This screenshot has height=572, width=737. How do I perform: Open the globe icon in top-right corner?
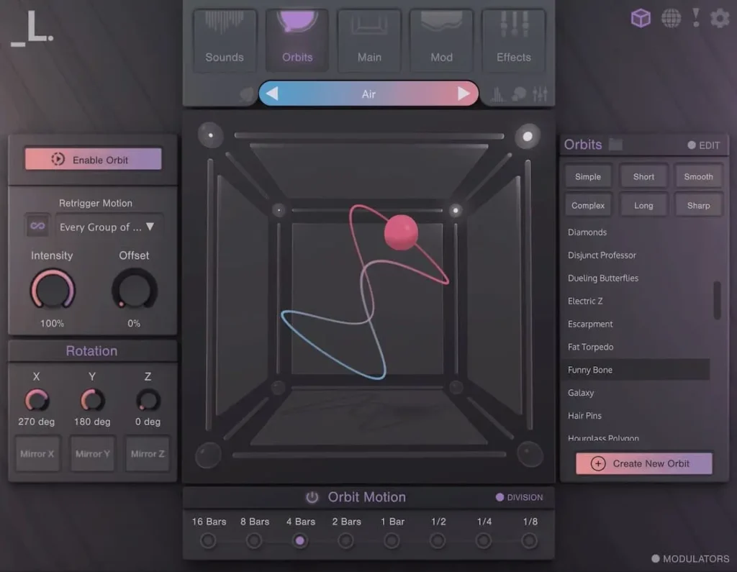(671, 18)
